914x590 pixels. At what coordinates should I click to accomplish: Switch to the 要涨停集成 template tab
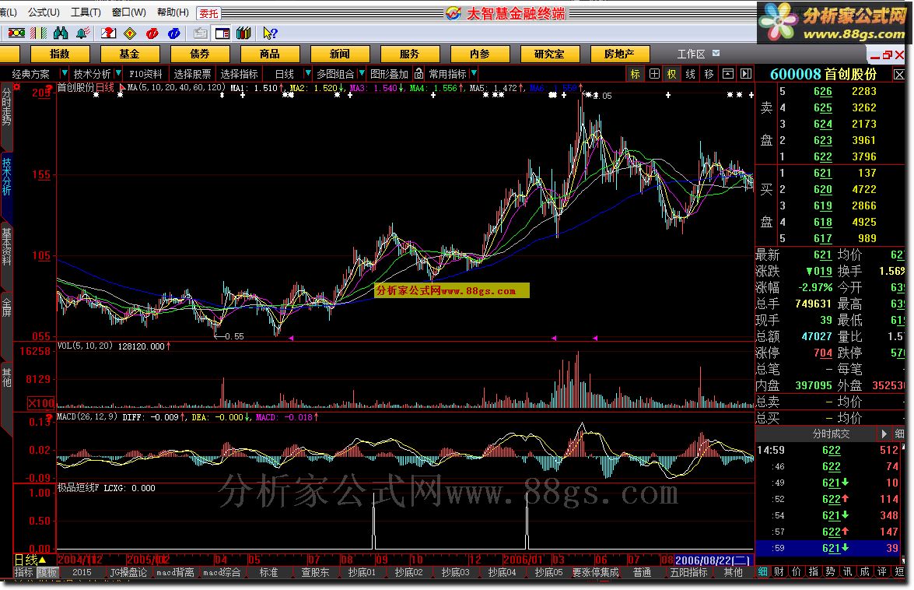coord(595,573)
